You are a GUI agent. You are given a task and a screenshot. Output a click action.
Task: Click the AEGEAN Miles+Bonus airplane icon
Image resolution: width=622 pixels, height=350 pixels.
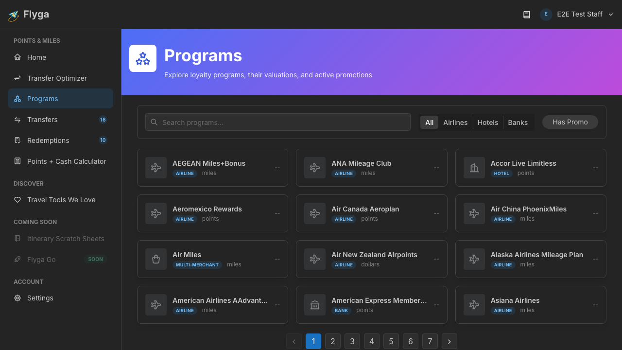coord(156,168)
